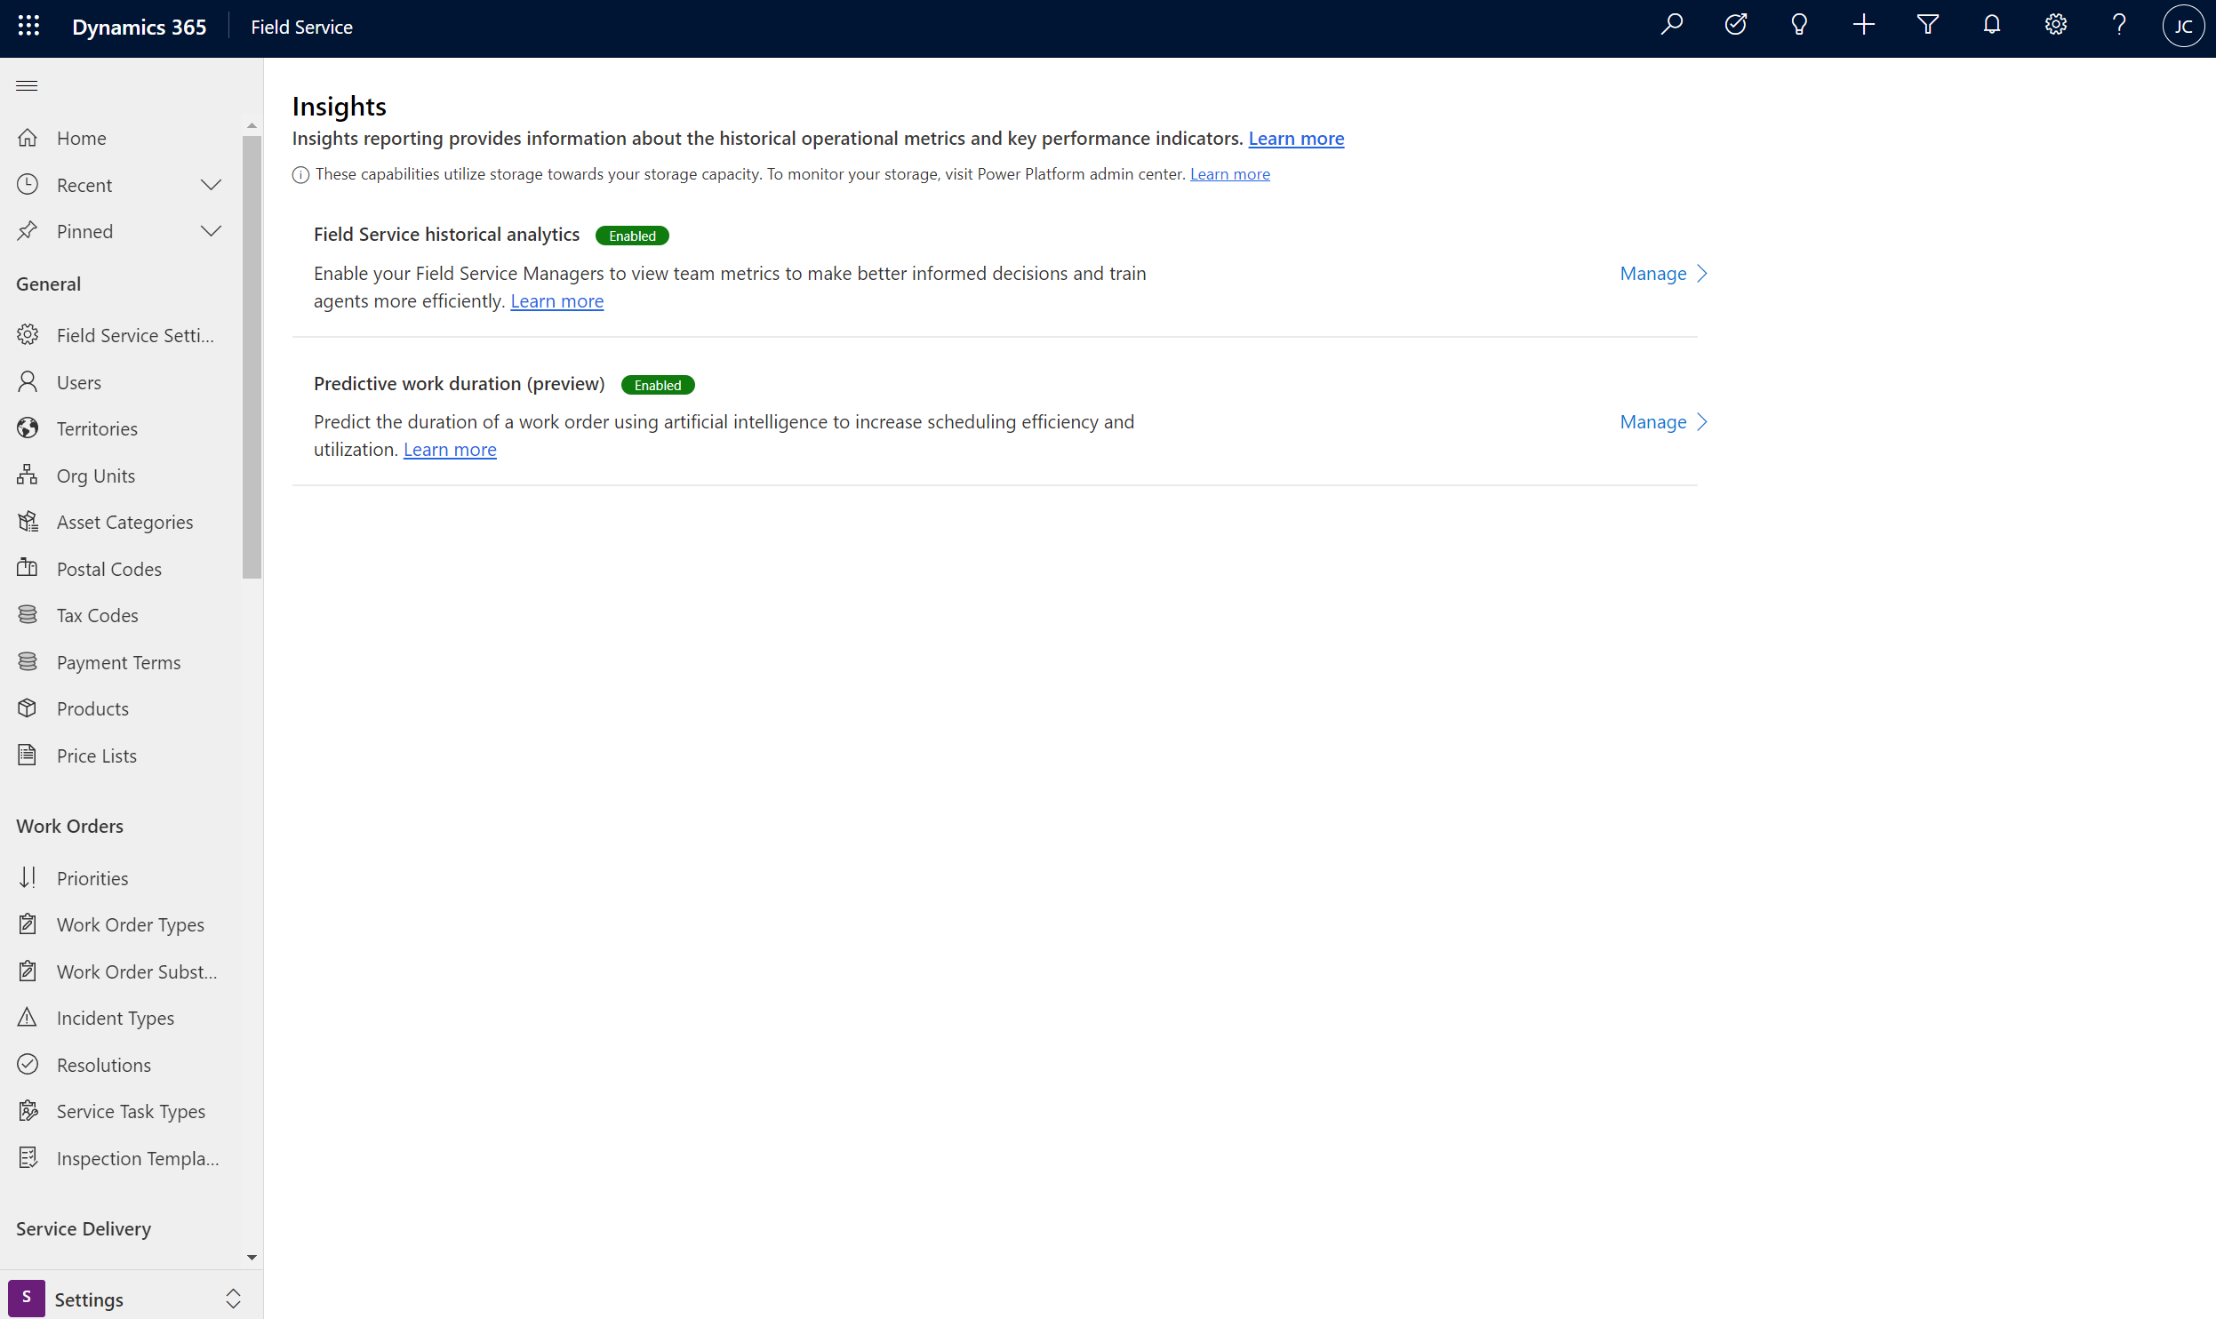The image size is (2216, 1319).
Task: Click the Inspection Templates icon
Action: 28,1157
